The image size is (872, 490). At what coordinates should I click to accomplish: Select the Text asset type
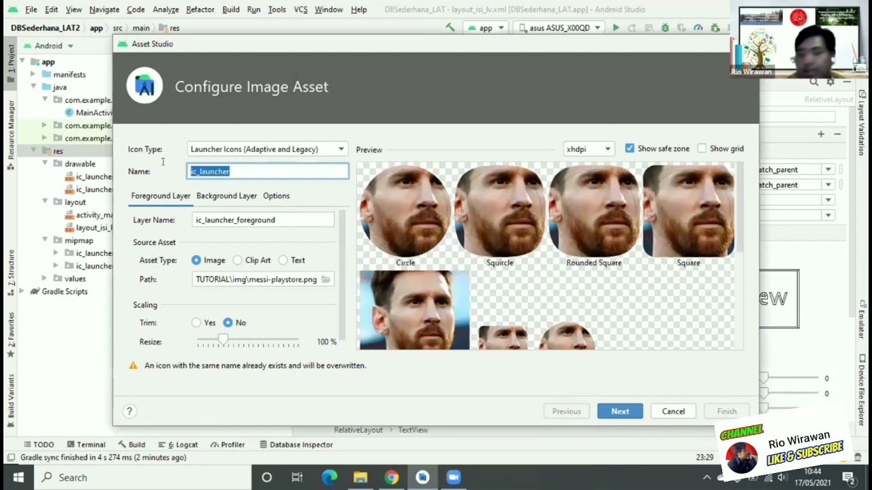tap(283, 260)
